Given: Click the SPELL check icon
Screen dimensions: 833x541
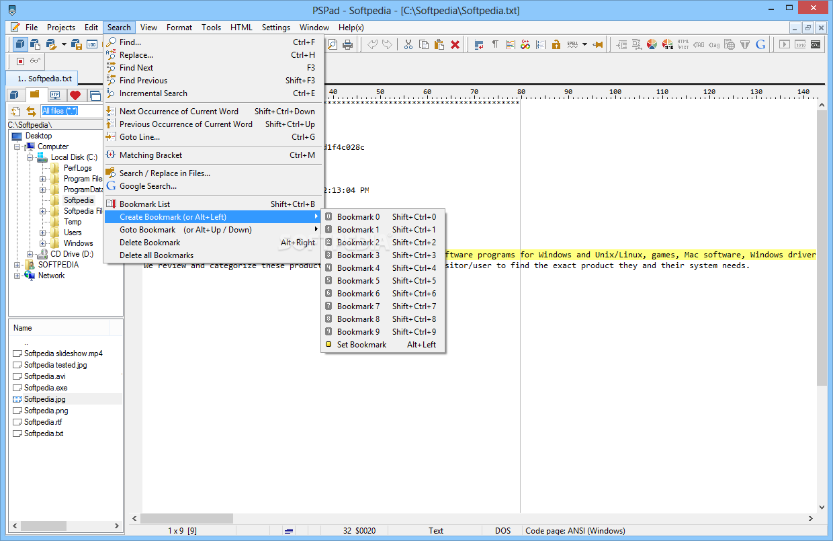Looking at the screenshot, I should point(572,44).
